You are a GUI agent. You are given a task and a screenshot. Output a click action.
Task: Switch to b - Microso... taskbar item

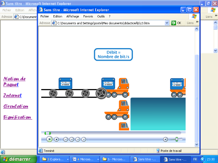(x=115, y=159)
